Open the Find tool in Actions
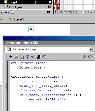The width and height of the screenshot is (95, 111). (16, 57)
